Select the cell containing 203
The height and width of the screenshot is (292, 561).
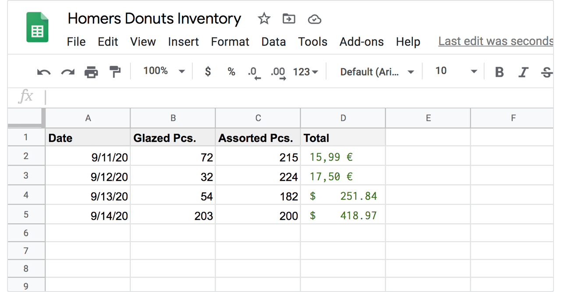(x=173, y=215)
